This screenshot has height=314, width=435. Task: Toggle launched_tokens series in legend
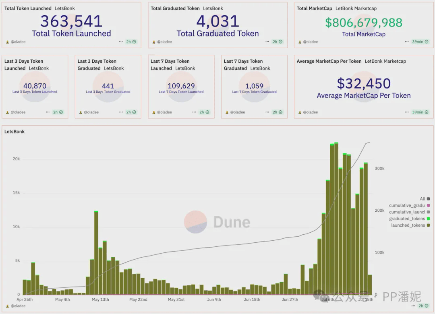coord(410,225)
